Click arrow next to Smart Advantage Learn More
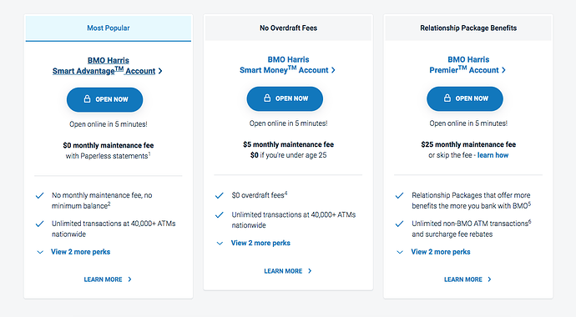This screenshot has width=576, height=317. coord(129,279)
